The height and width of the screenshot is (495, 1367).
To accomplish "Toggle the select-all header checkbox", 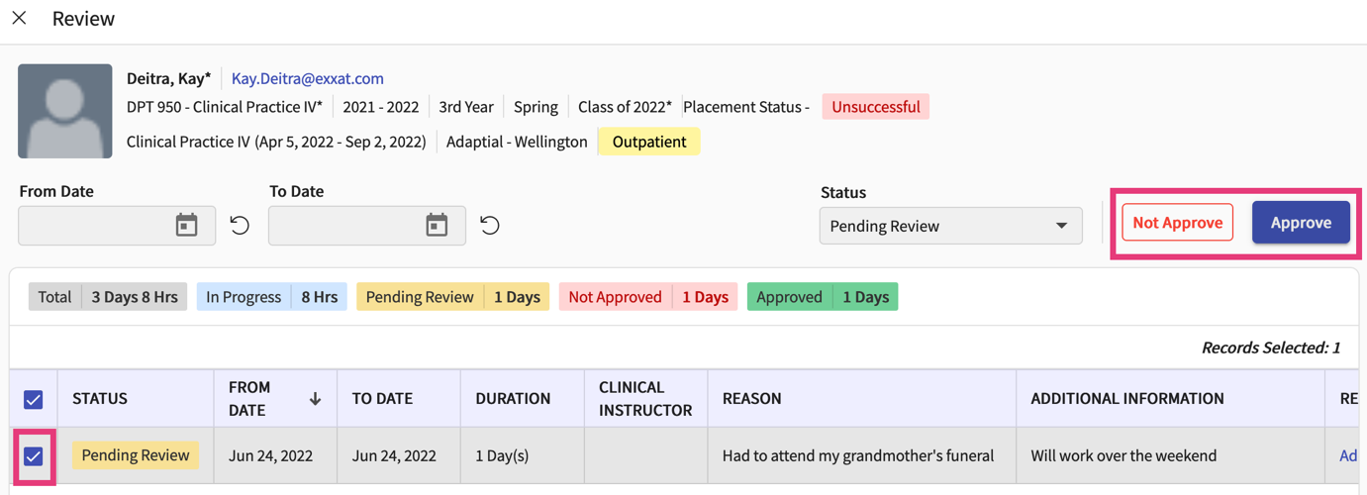I will click(x=34, y=399).
